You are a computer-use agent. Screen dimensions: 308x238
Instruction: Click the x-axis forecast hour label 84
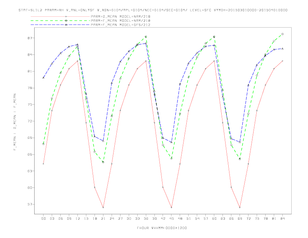tap(282, 219)
